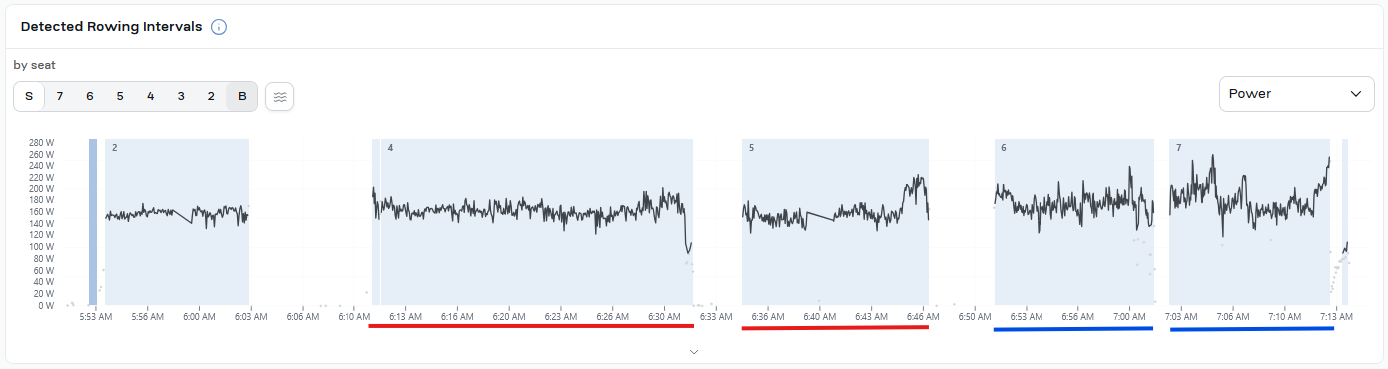
Task: Select rowing interval 7 region
Action: coord(1250,221)
